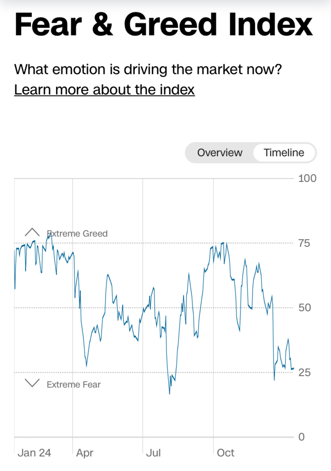Click the down chevron beside Extreme Fear
Viewport: 331px width, 471px height.
32,383
